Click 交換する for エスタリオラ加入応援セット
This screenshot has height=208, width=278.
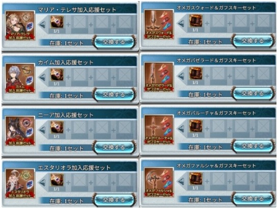point(114,200)
